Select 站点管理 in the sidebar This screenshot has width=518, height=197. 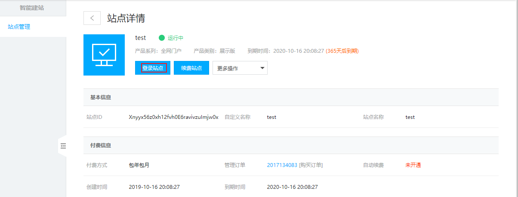19,27
